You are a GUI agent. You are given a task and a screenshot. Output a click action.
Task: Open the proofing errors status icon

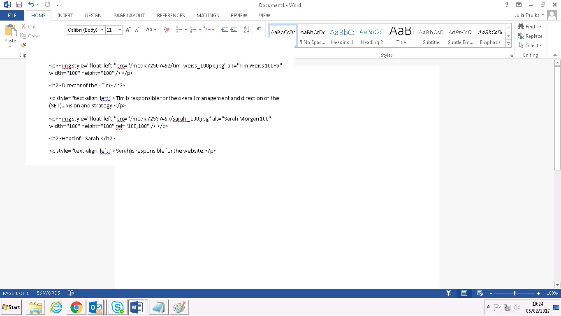tap(70, 293)
